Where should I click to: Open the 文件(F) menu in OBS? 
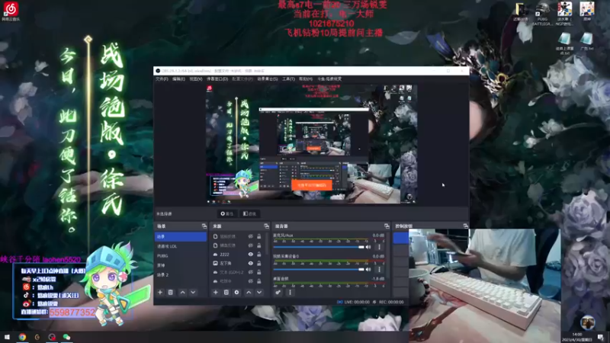point(162,79)
